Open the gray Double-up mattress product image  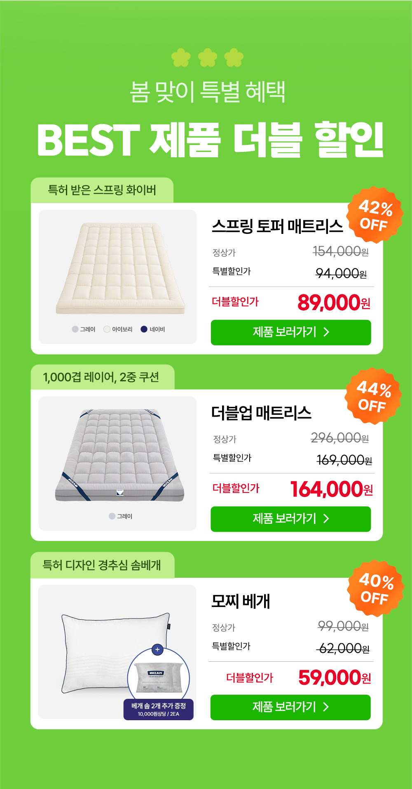119,455
